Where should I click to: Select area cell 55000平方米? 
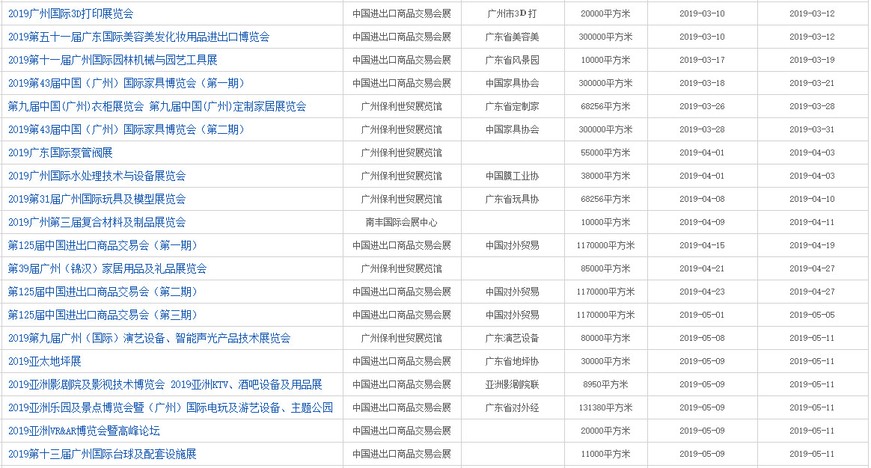605,153
